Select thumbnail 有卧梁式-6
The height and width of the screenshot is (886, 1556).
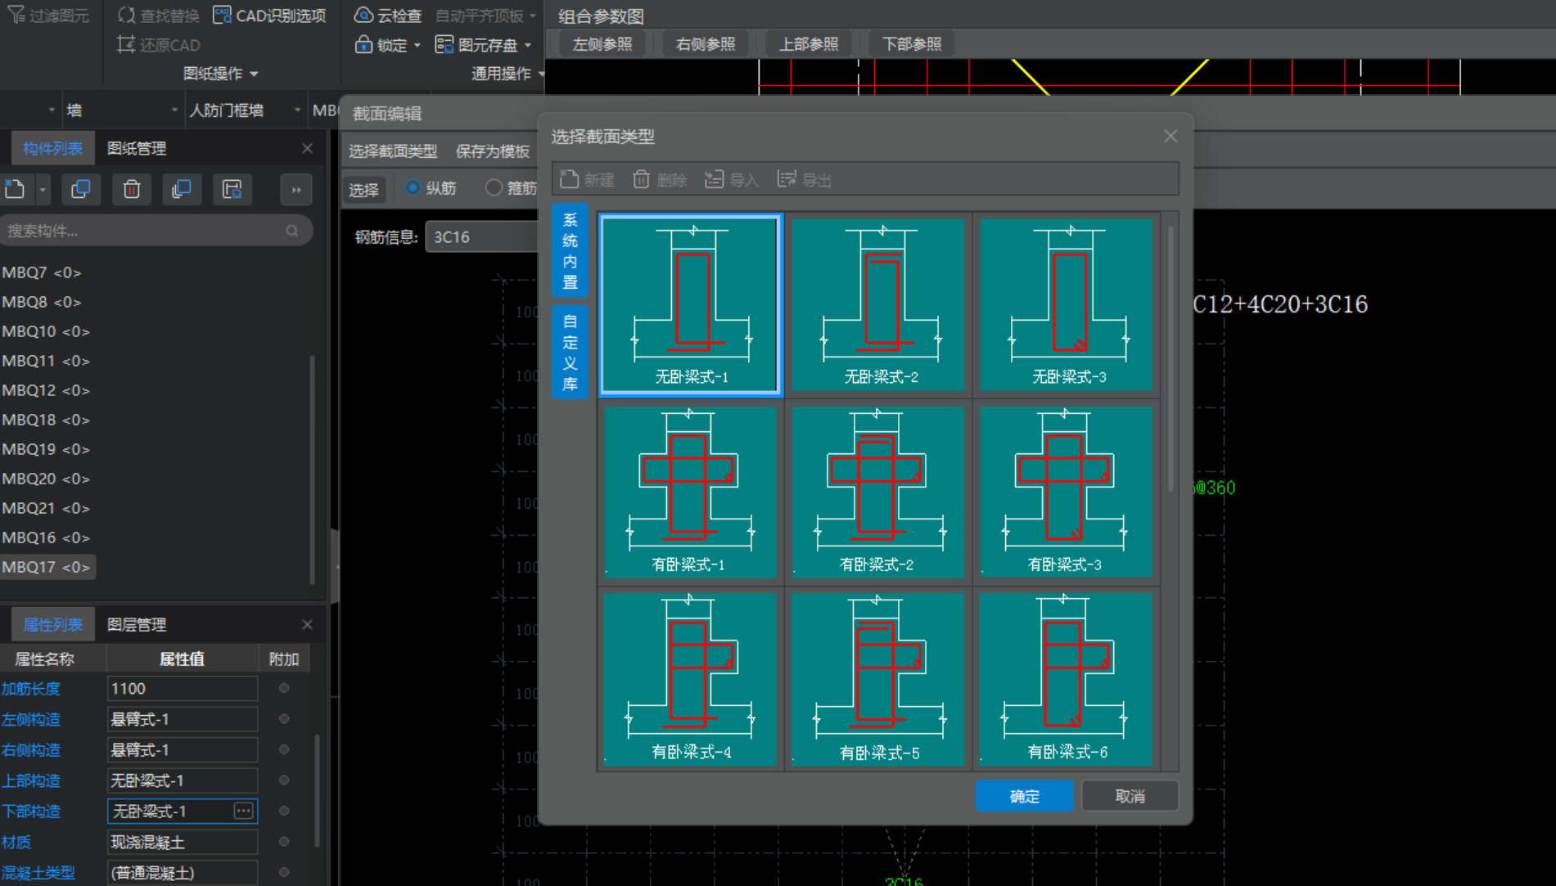point(1067,679)
